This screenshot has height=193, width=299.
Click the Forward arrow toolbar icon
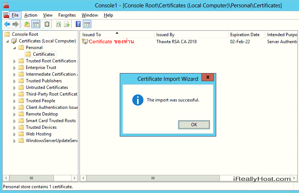(x=15, y=24)
